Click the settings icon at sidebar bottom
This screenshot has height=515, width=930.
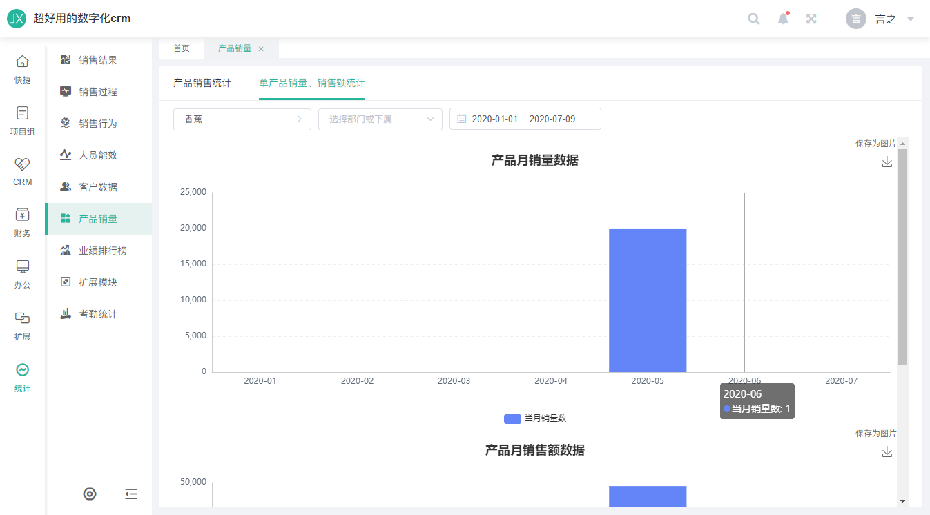tap(90, 494)
